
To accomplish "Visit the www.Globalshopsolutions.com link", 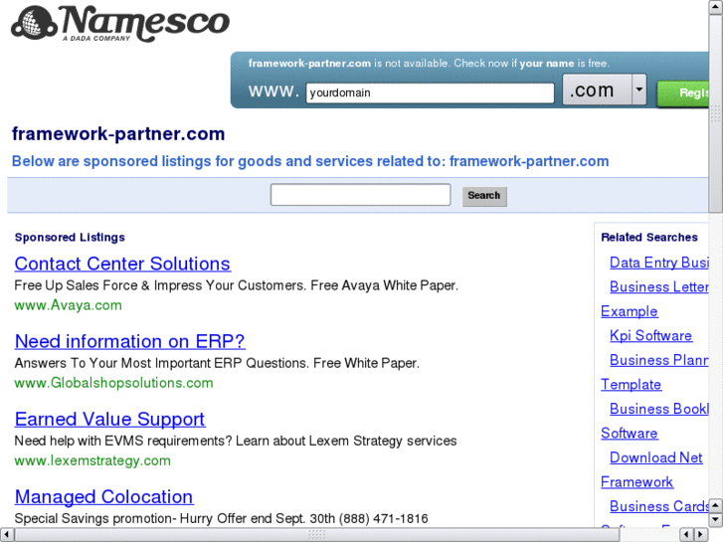I will (x=114, y=383).
